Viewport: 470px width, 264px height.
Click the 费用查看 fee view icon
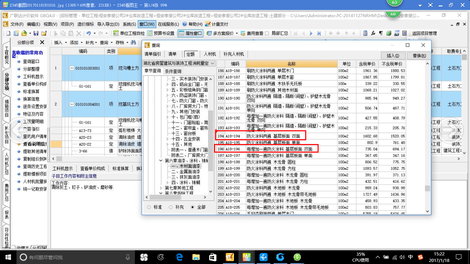[x=243, y=33]
